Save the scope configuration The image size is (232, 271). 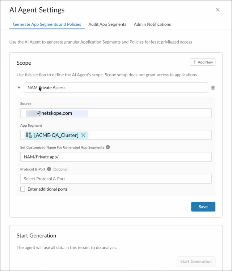[203, 207]
